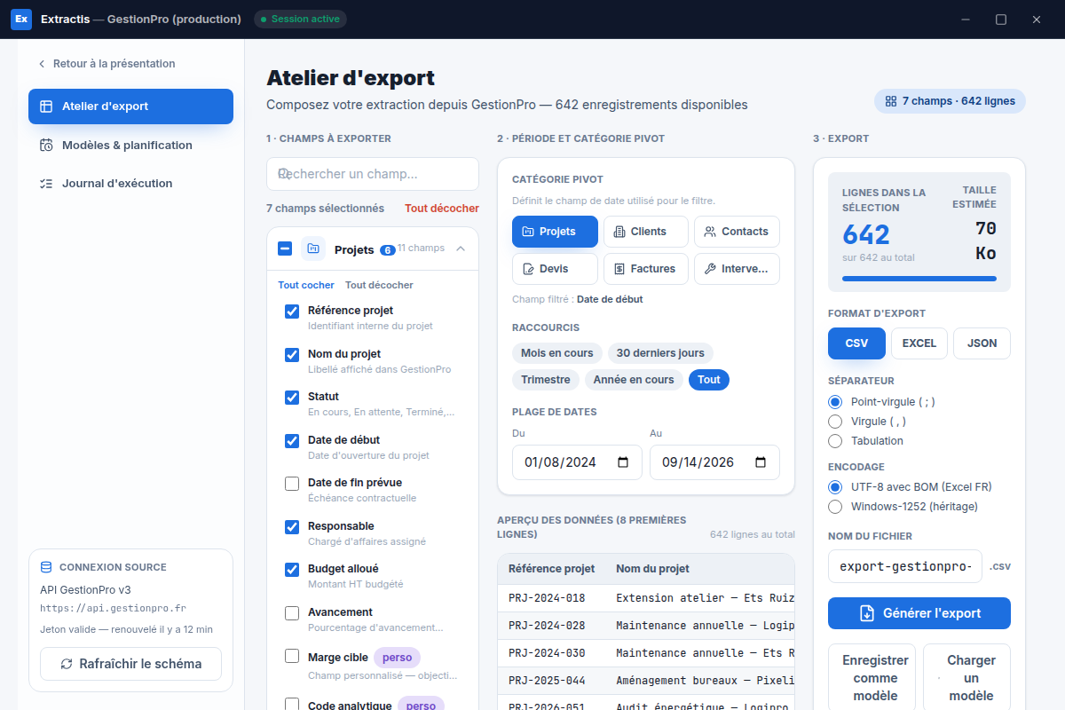Select the Tabulation separator option

coord(834,441)
